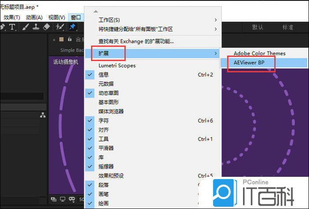The width and height of the screenshot is (309, 209).
Task: Close the composition panel tab
Action: 54,40
